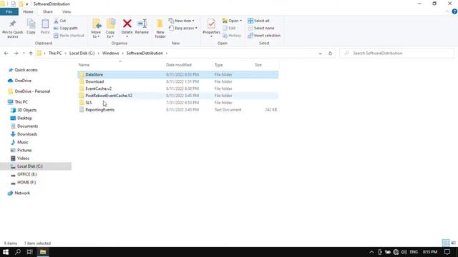Click the Rename icon

tap(142, 24)
